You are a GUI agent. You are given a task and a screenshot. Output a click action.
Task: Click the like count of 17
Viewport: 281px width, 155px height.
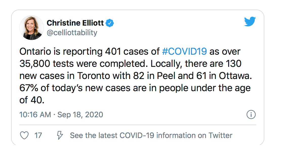tap(38, 135)
